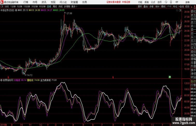196x126 pixels.
Task: Click the green 跌 marker on the timeline
Action: [170, 77]
